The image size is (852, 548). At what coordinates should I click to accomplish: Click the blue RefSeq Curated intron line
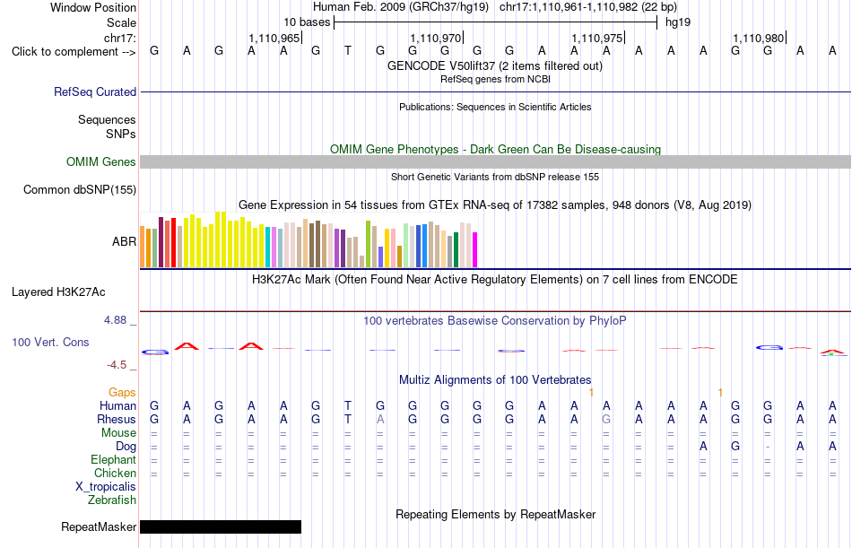coord(495,91)
